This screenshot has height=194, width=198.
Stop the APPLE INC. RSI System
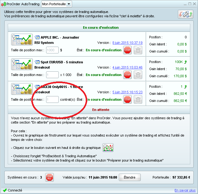point(127,50)
